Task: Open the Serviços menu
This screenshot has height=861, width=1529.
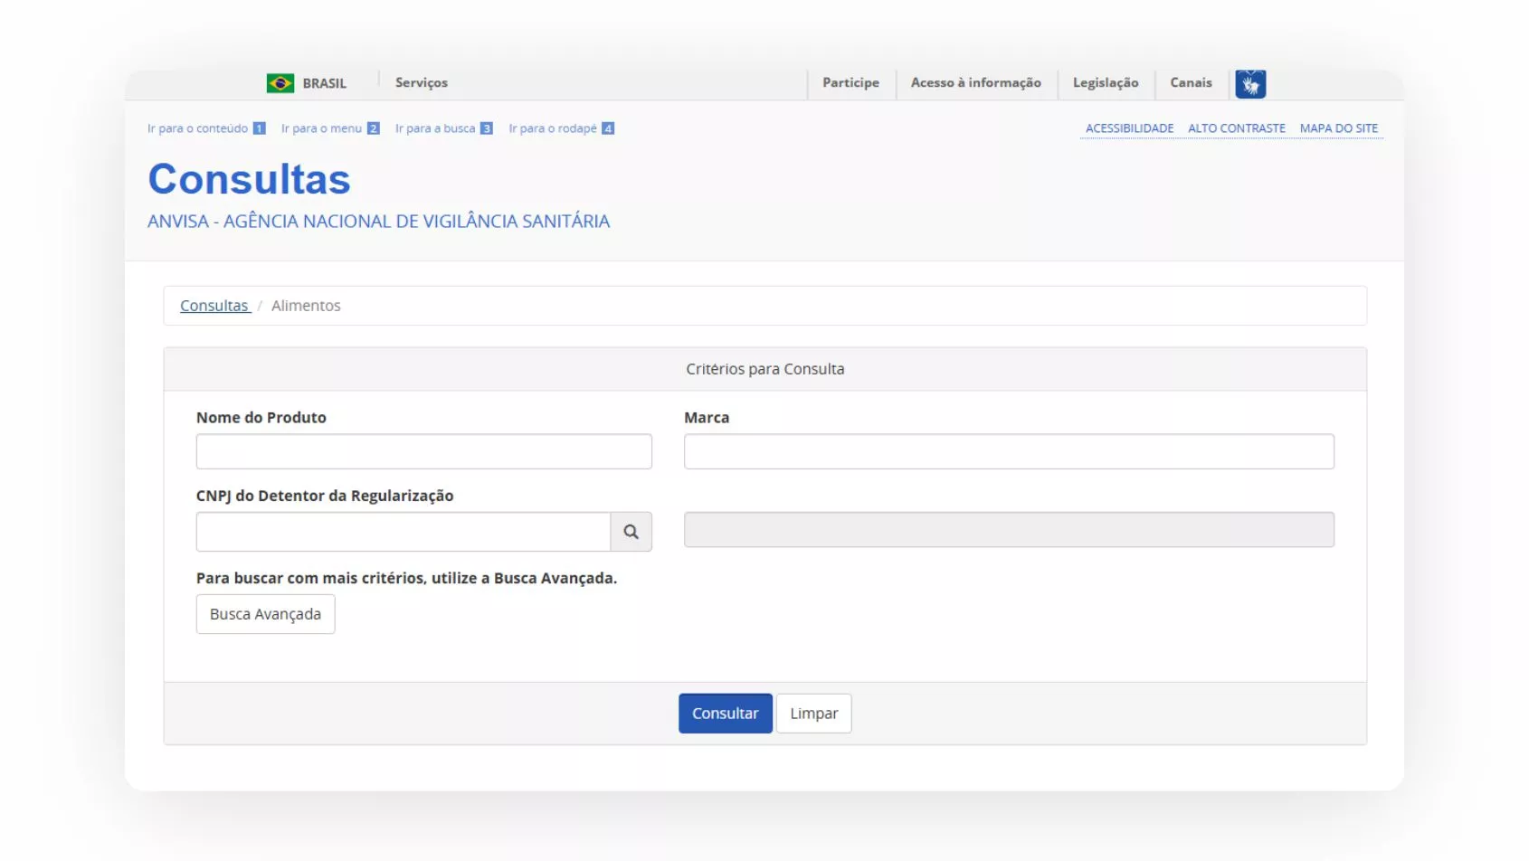Action: (422, 82)
